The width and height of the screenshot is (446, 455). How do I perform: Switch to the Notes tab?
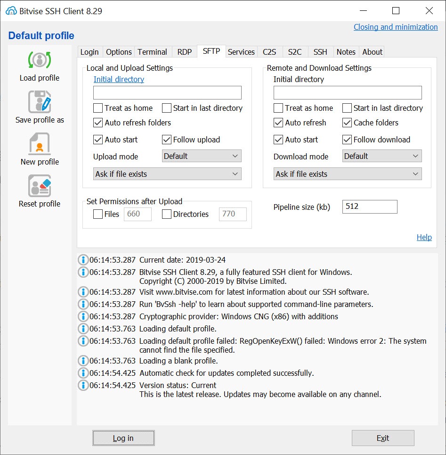click(346, 52)
